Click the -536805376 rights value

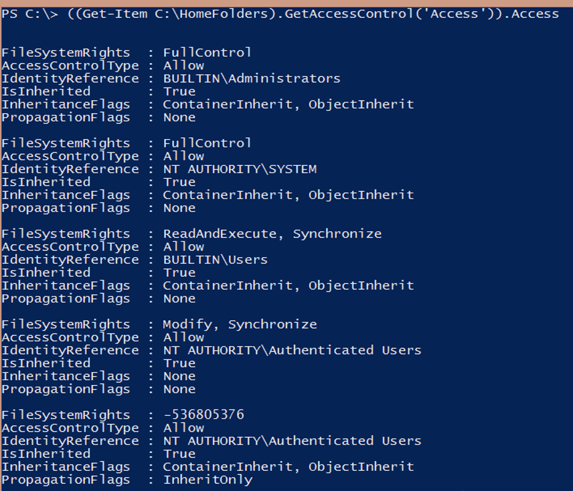tap(203, 415)
